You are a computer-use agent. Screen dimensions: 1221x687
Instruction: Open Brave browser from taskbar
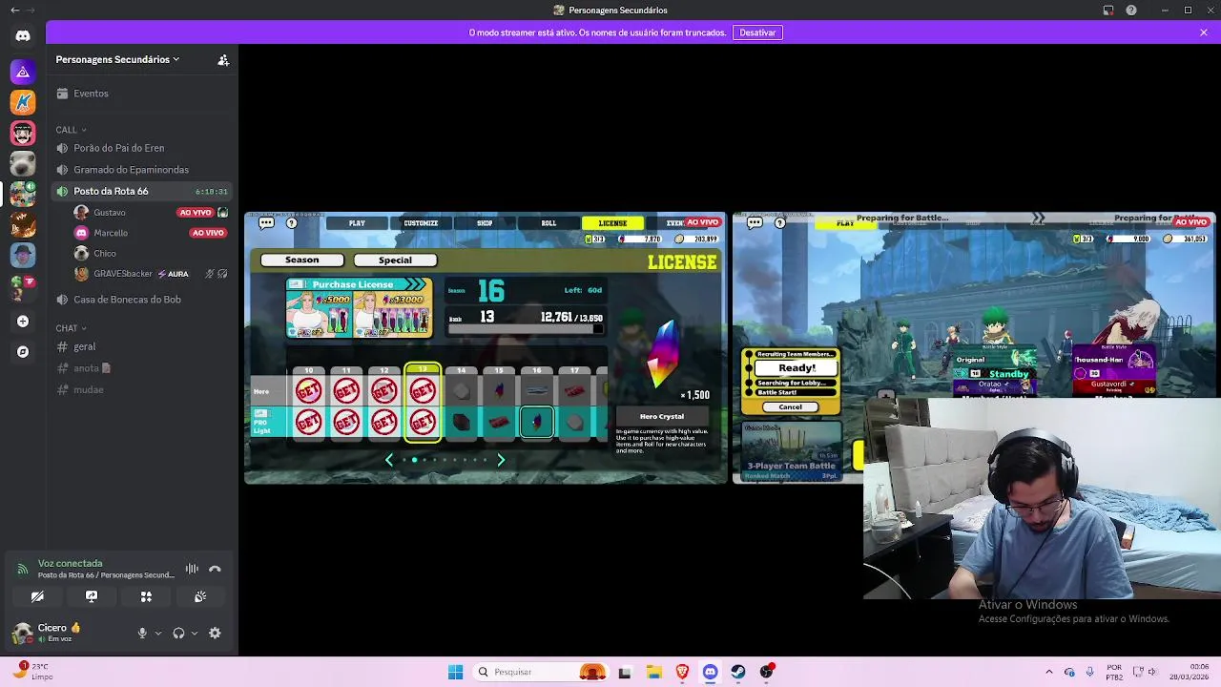tap(682, 672)
